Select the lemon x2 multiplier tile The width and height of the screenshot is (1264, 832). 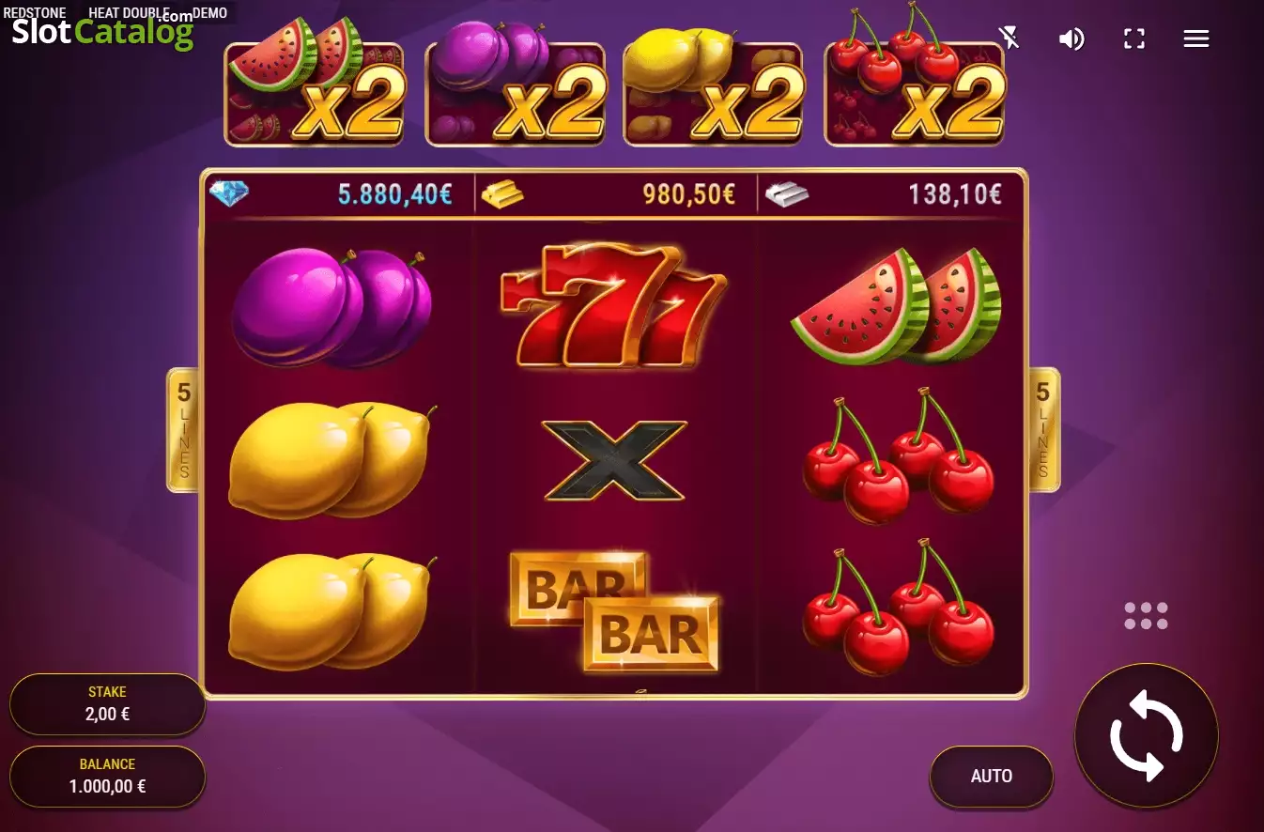coord(714,93)
